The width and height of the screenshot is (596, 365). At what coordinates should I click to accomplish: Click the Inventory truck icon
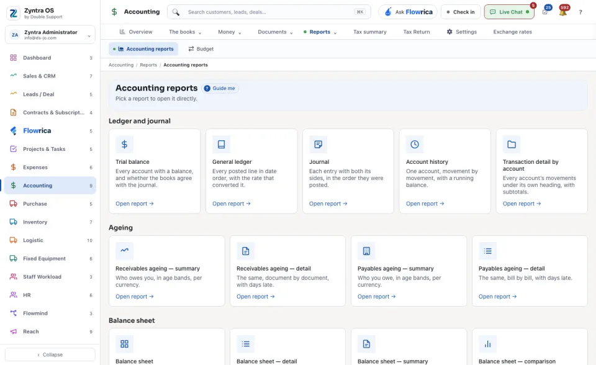click(x=13, y=222)
